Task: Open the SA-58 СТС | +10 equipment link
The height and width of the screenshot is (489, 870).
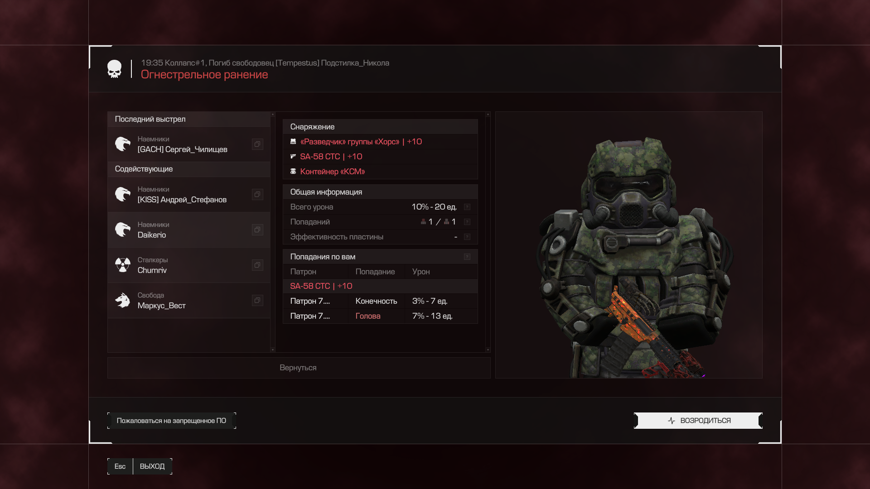Action: pos(331,157)
